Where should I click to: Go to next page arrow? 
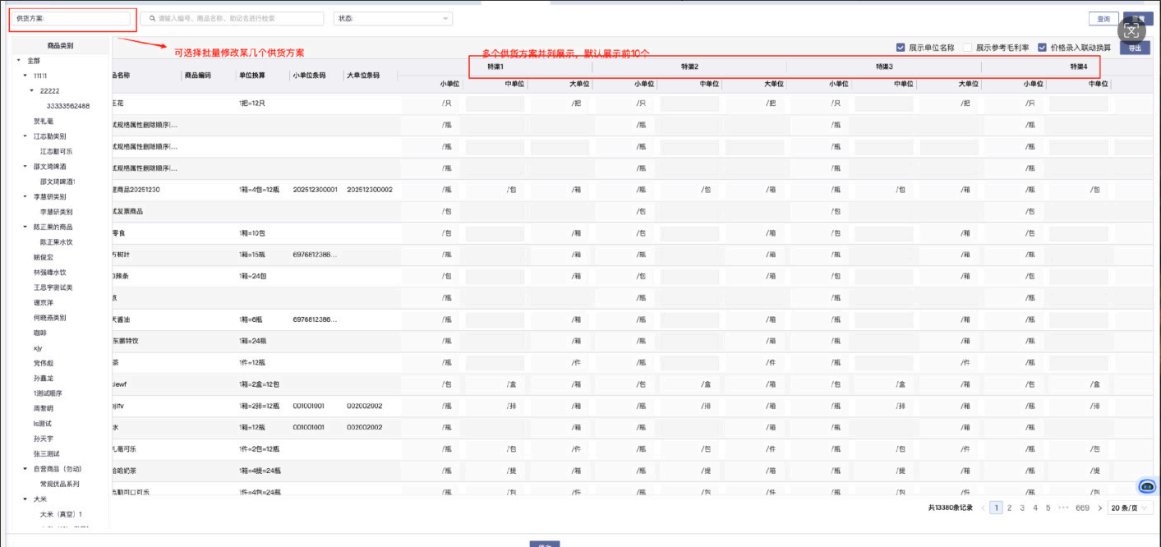(1099, 508)
